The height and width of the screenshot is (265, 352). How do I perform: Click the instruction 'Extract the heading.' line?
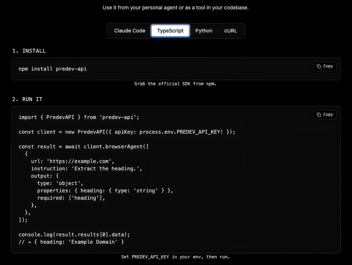pos(86,169)
